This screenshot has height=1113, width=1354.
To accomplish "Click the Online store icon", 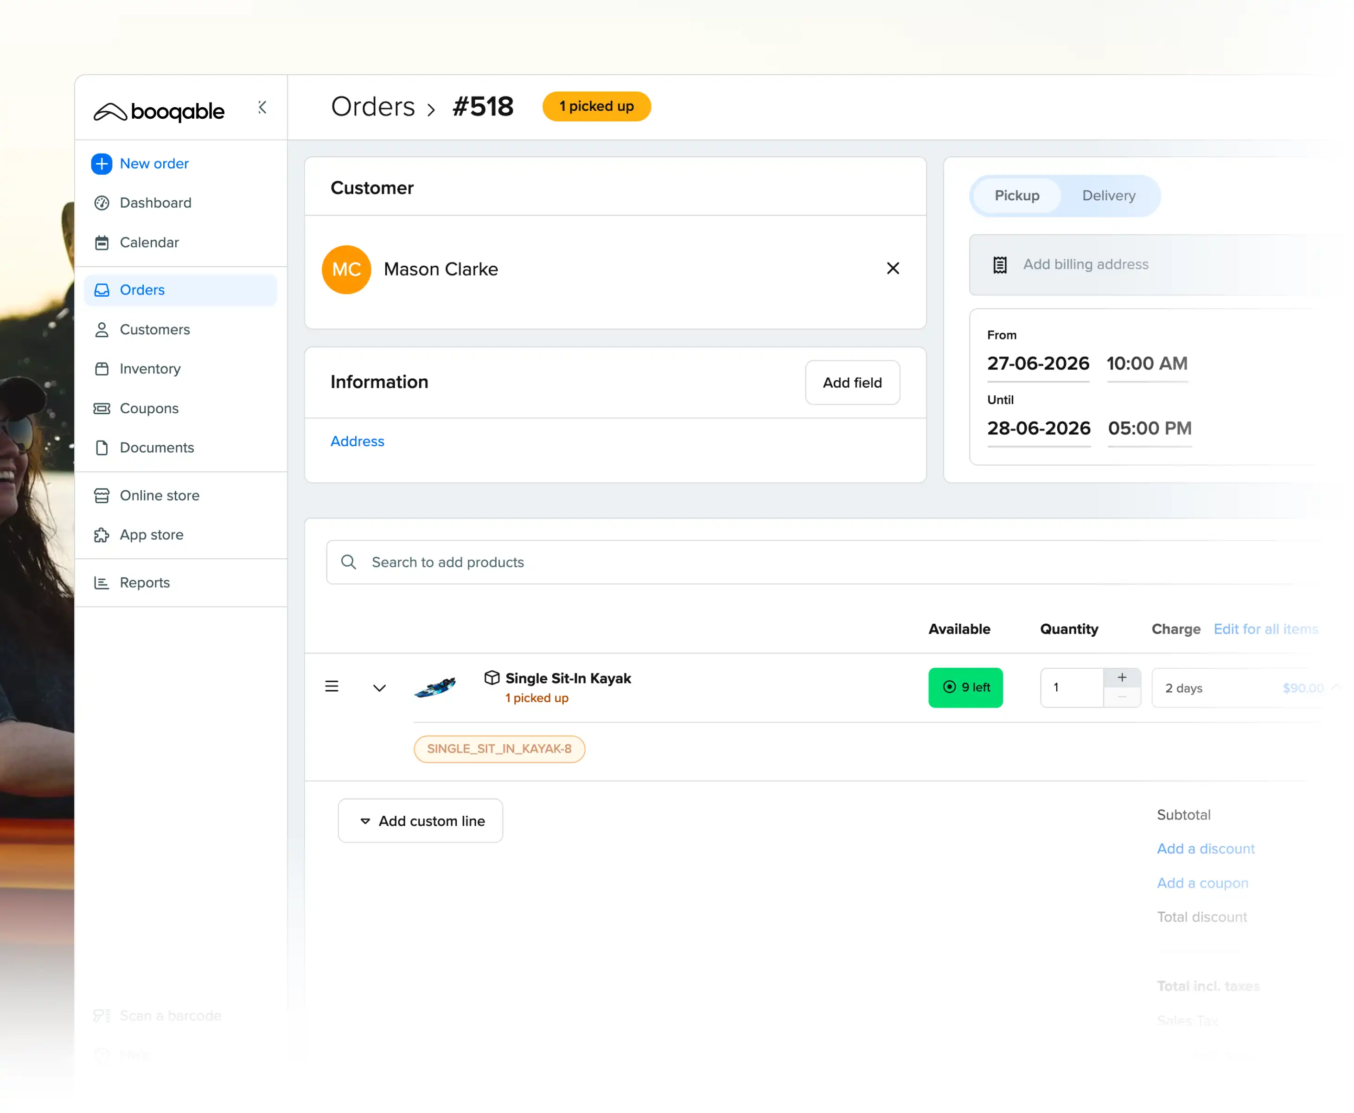I will coord(101,496).
